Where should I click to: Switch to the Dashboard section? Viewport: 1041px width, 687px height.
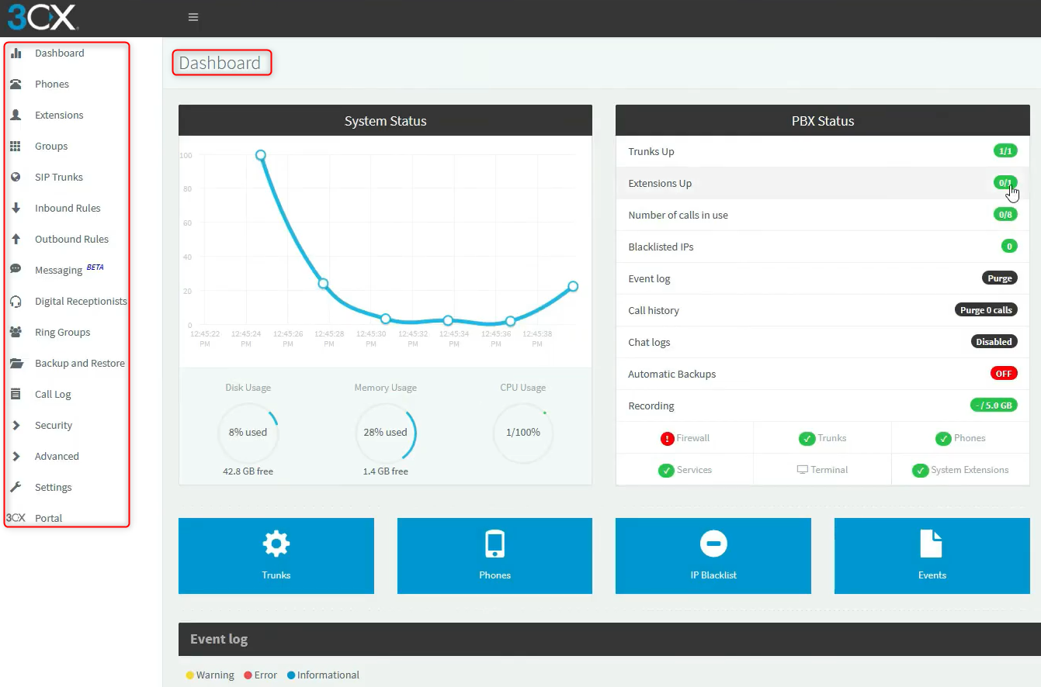tap(60, 53)
